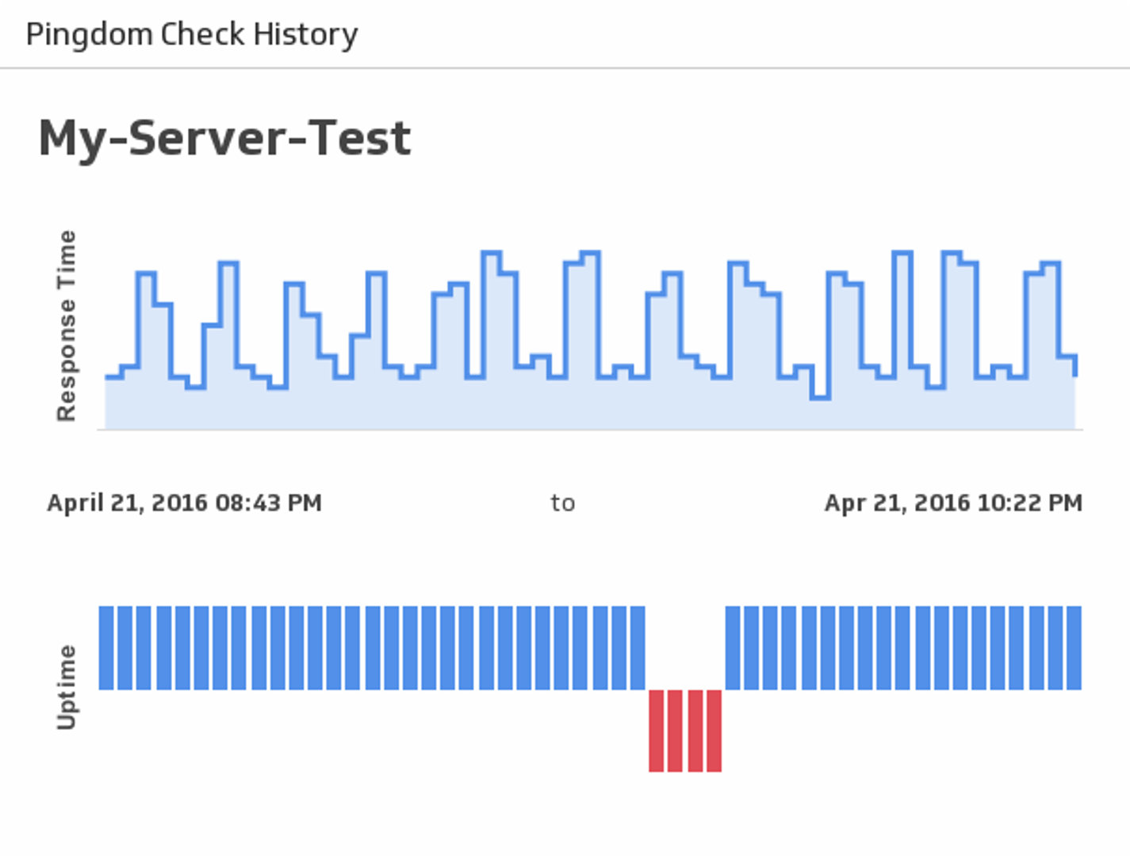Click the April 21, 2016 08:43 PM start date

pos(184,503)
